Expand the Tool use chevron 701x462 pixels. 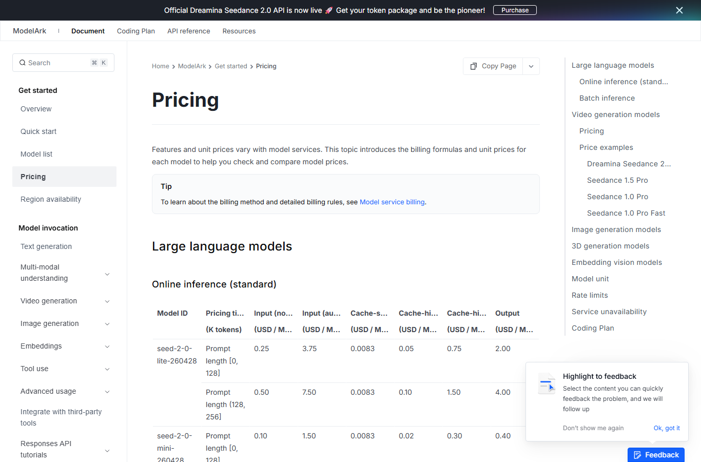pyautogui.click(x=107, y=369)
